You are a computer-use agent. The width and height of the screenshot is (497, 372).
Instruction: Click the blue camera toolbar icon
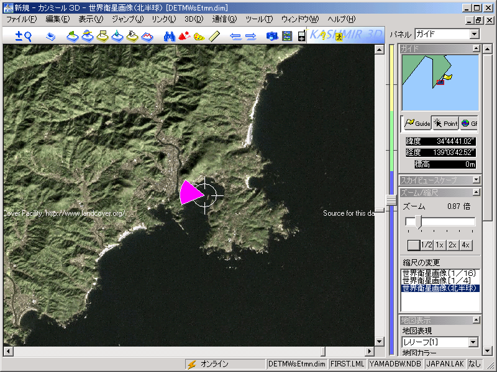click(x=272, y=37)
